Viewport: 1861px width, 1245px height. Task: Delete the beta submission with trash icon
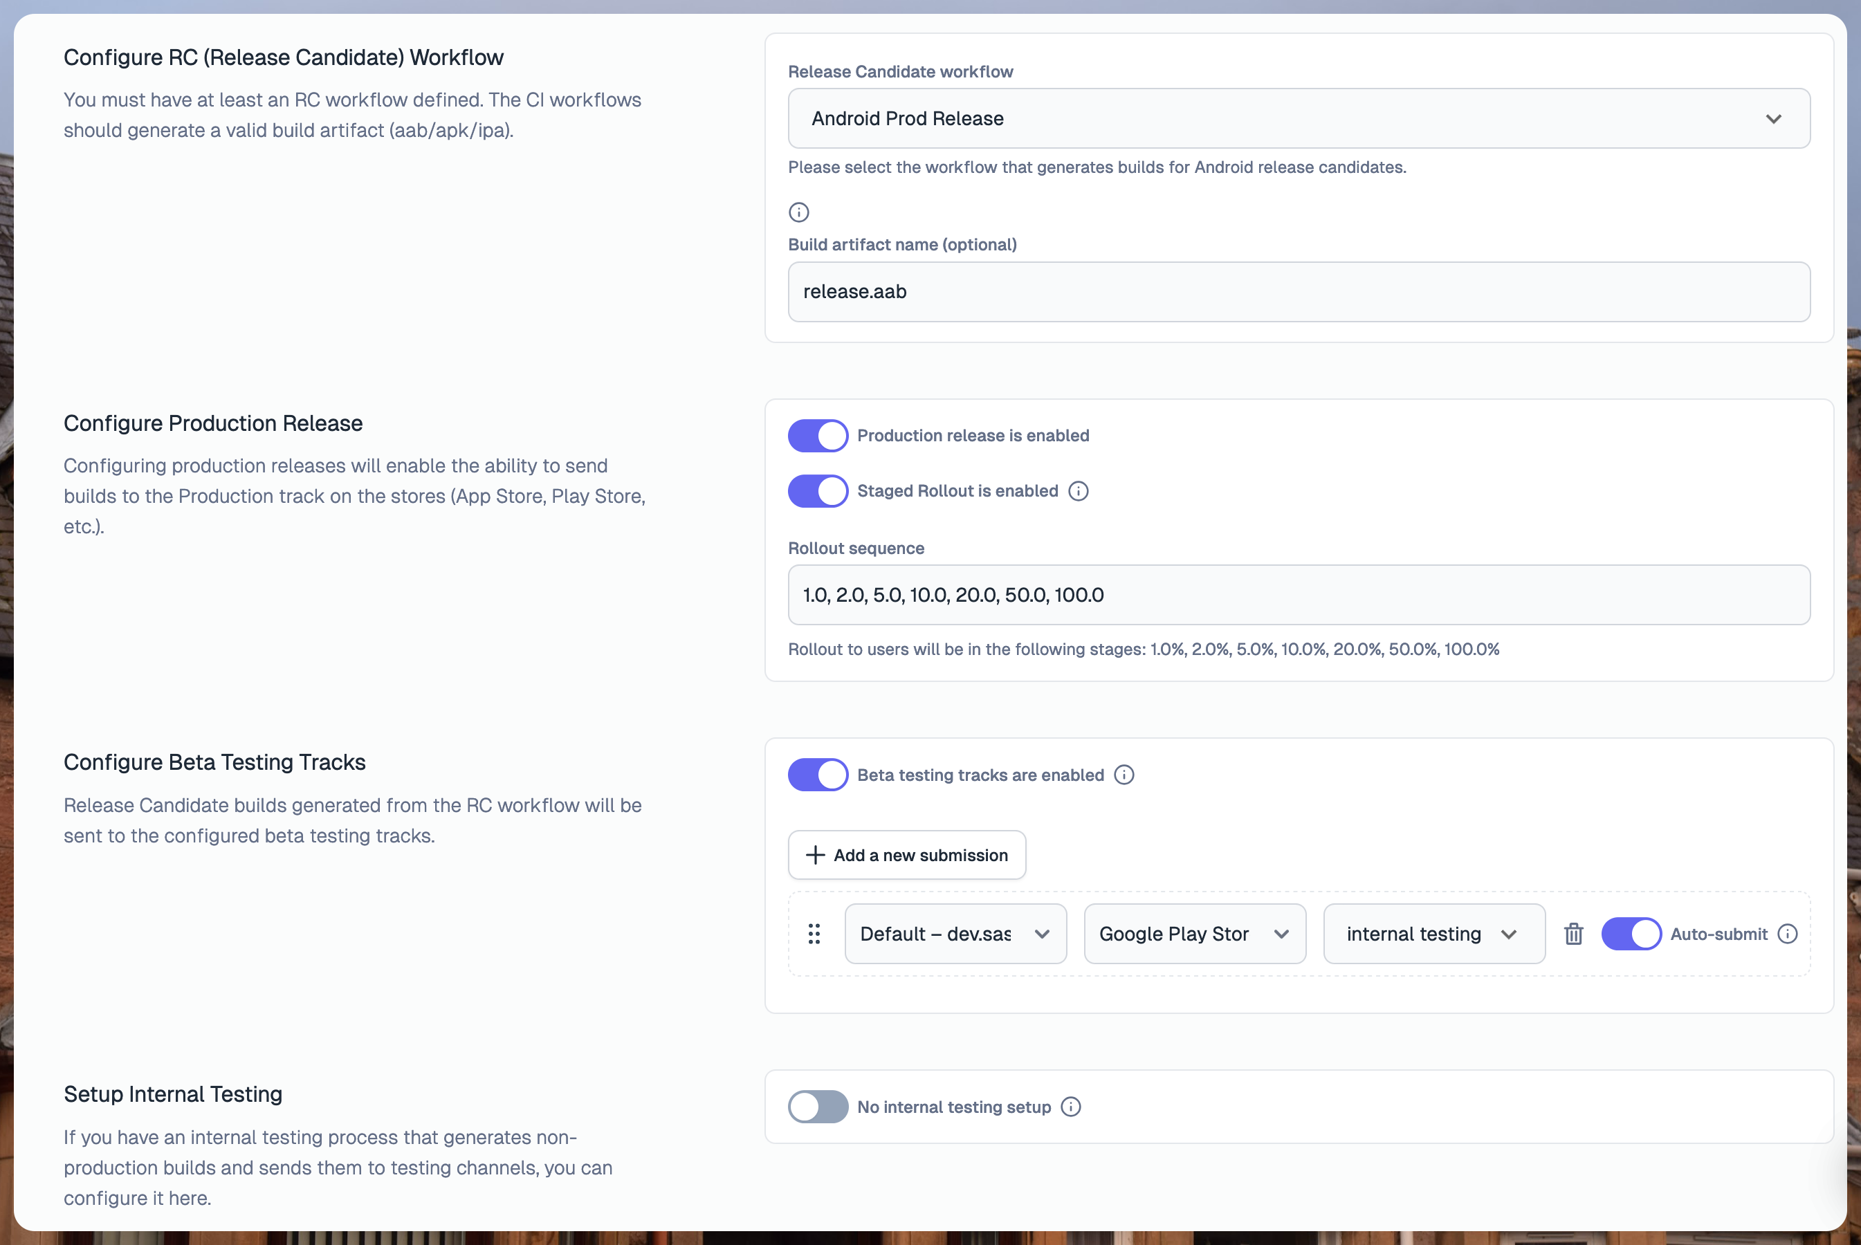point(1574,934)
